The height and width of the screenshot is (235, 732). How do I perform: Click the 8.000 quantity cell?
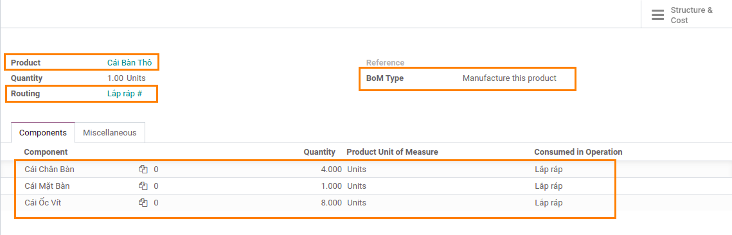(x=331, y=203)
